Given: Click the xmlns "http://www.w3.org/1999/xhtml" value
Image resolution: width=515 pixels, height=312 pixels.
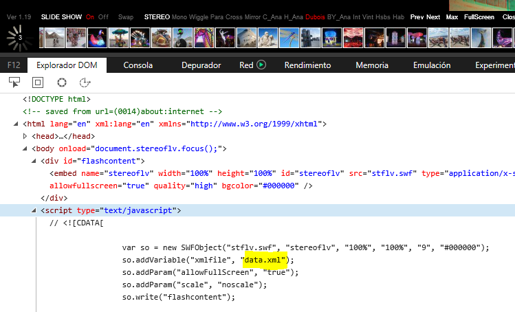Looking at the screenshot, I should pos(254,124).
